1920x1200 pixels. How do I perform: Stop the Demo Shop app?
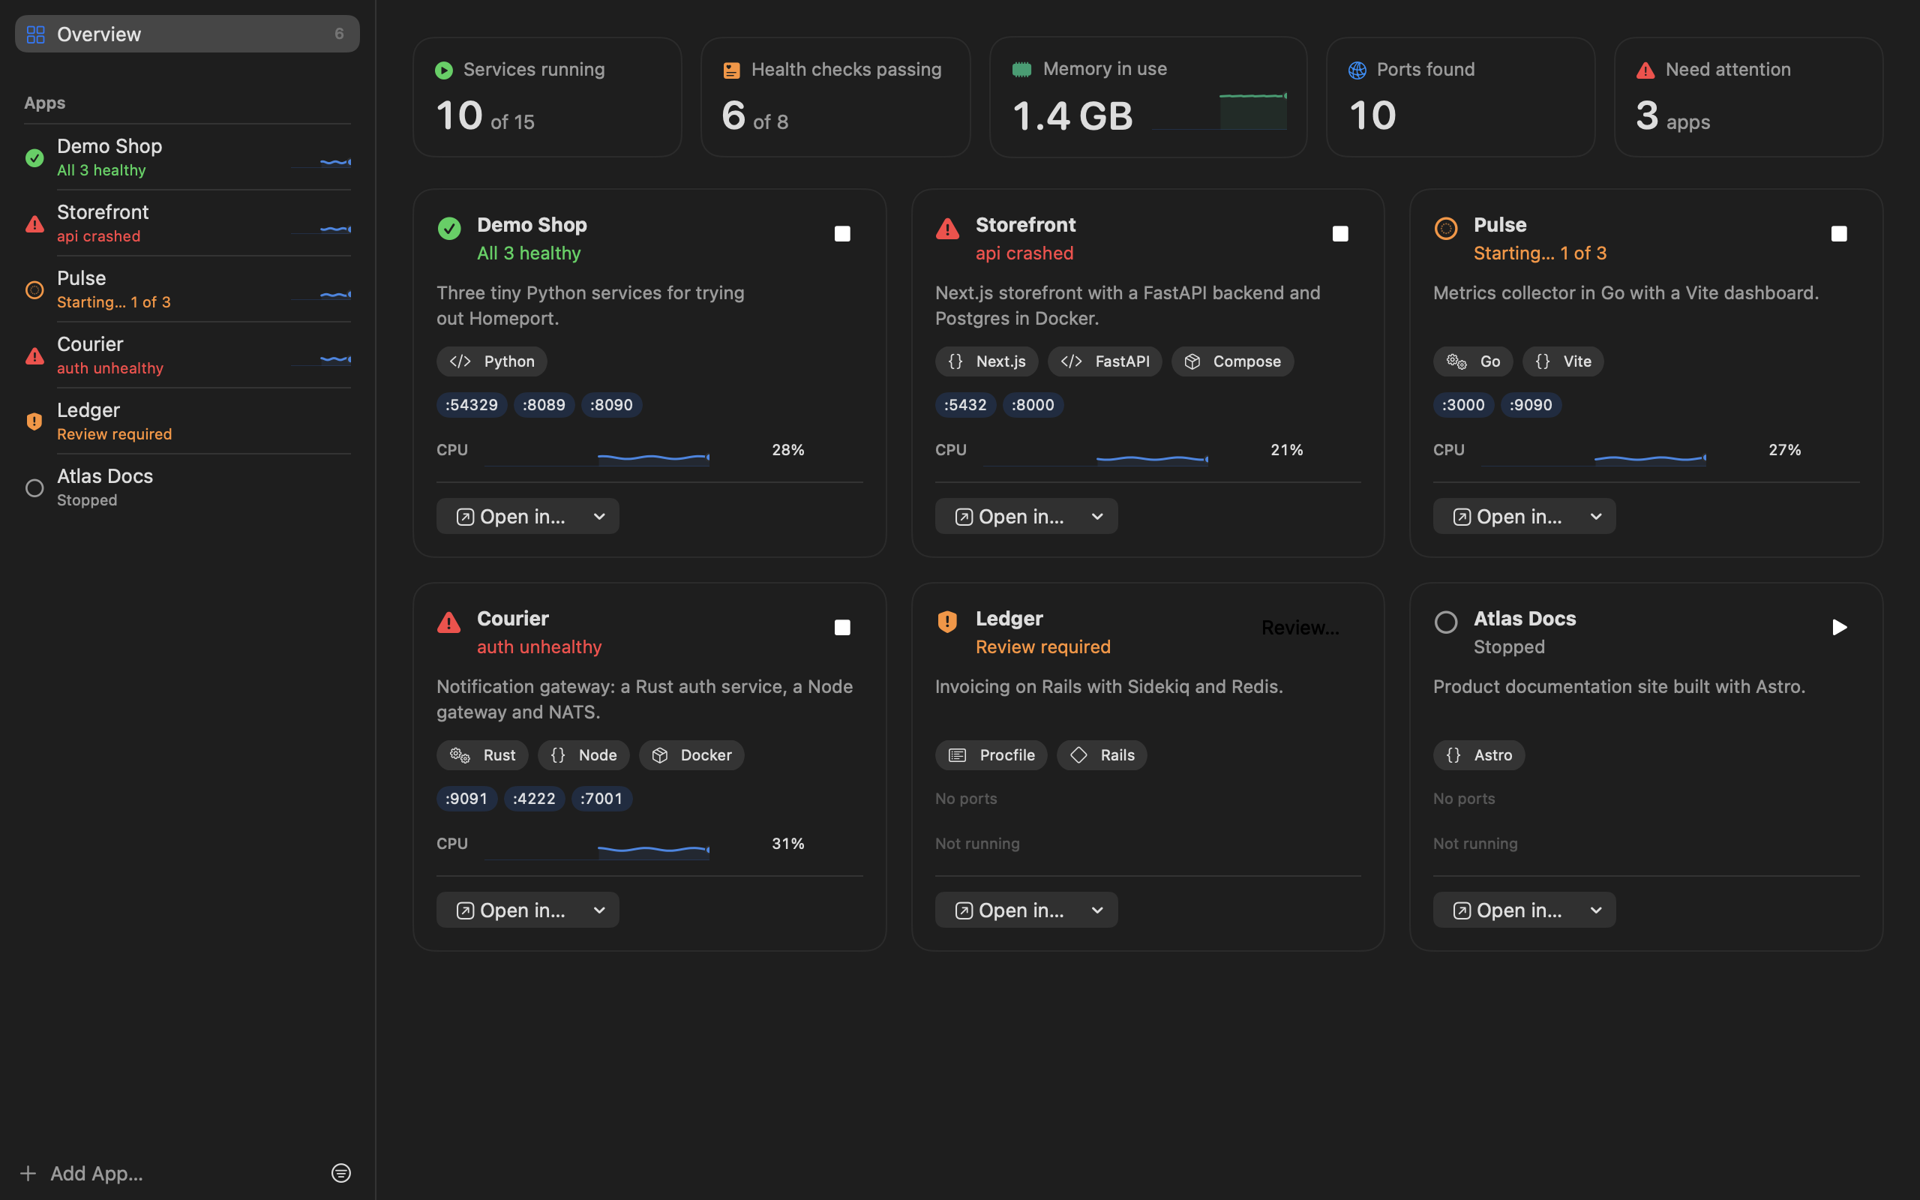[841, 234]
